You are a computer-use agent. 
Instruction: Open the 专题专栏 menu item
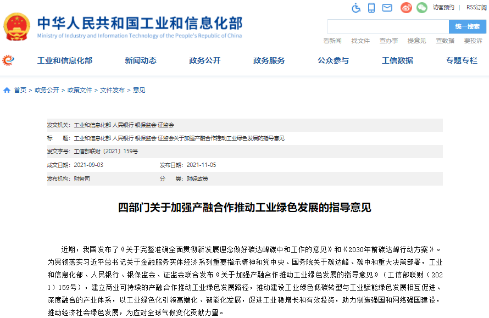coord(460,60)
